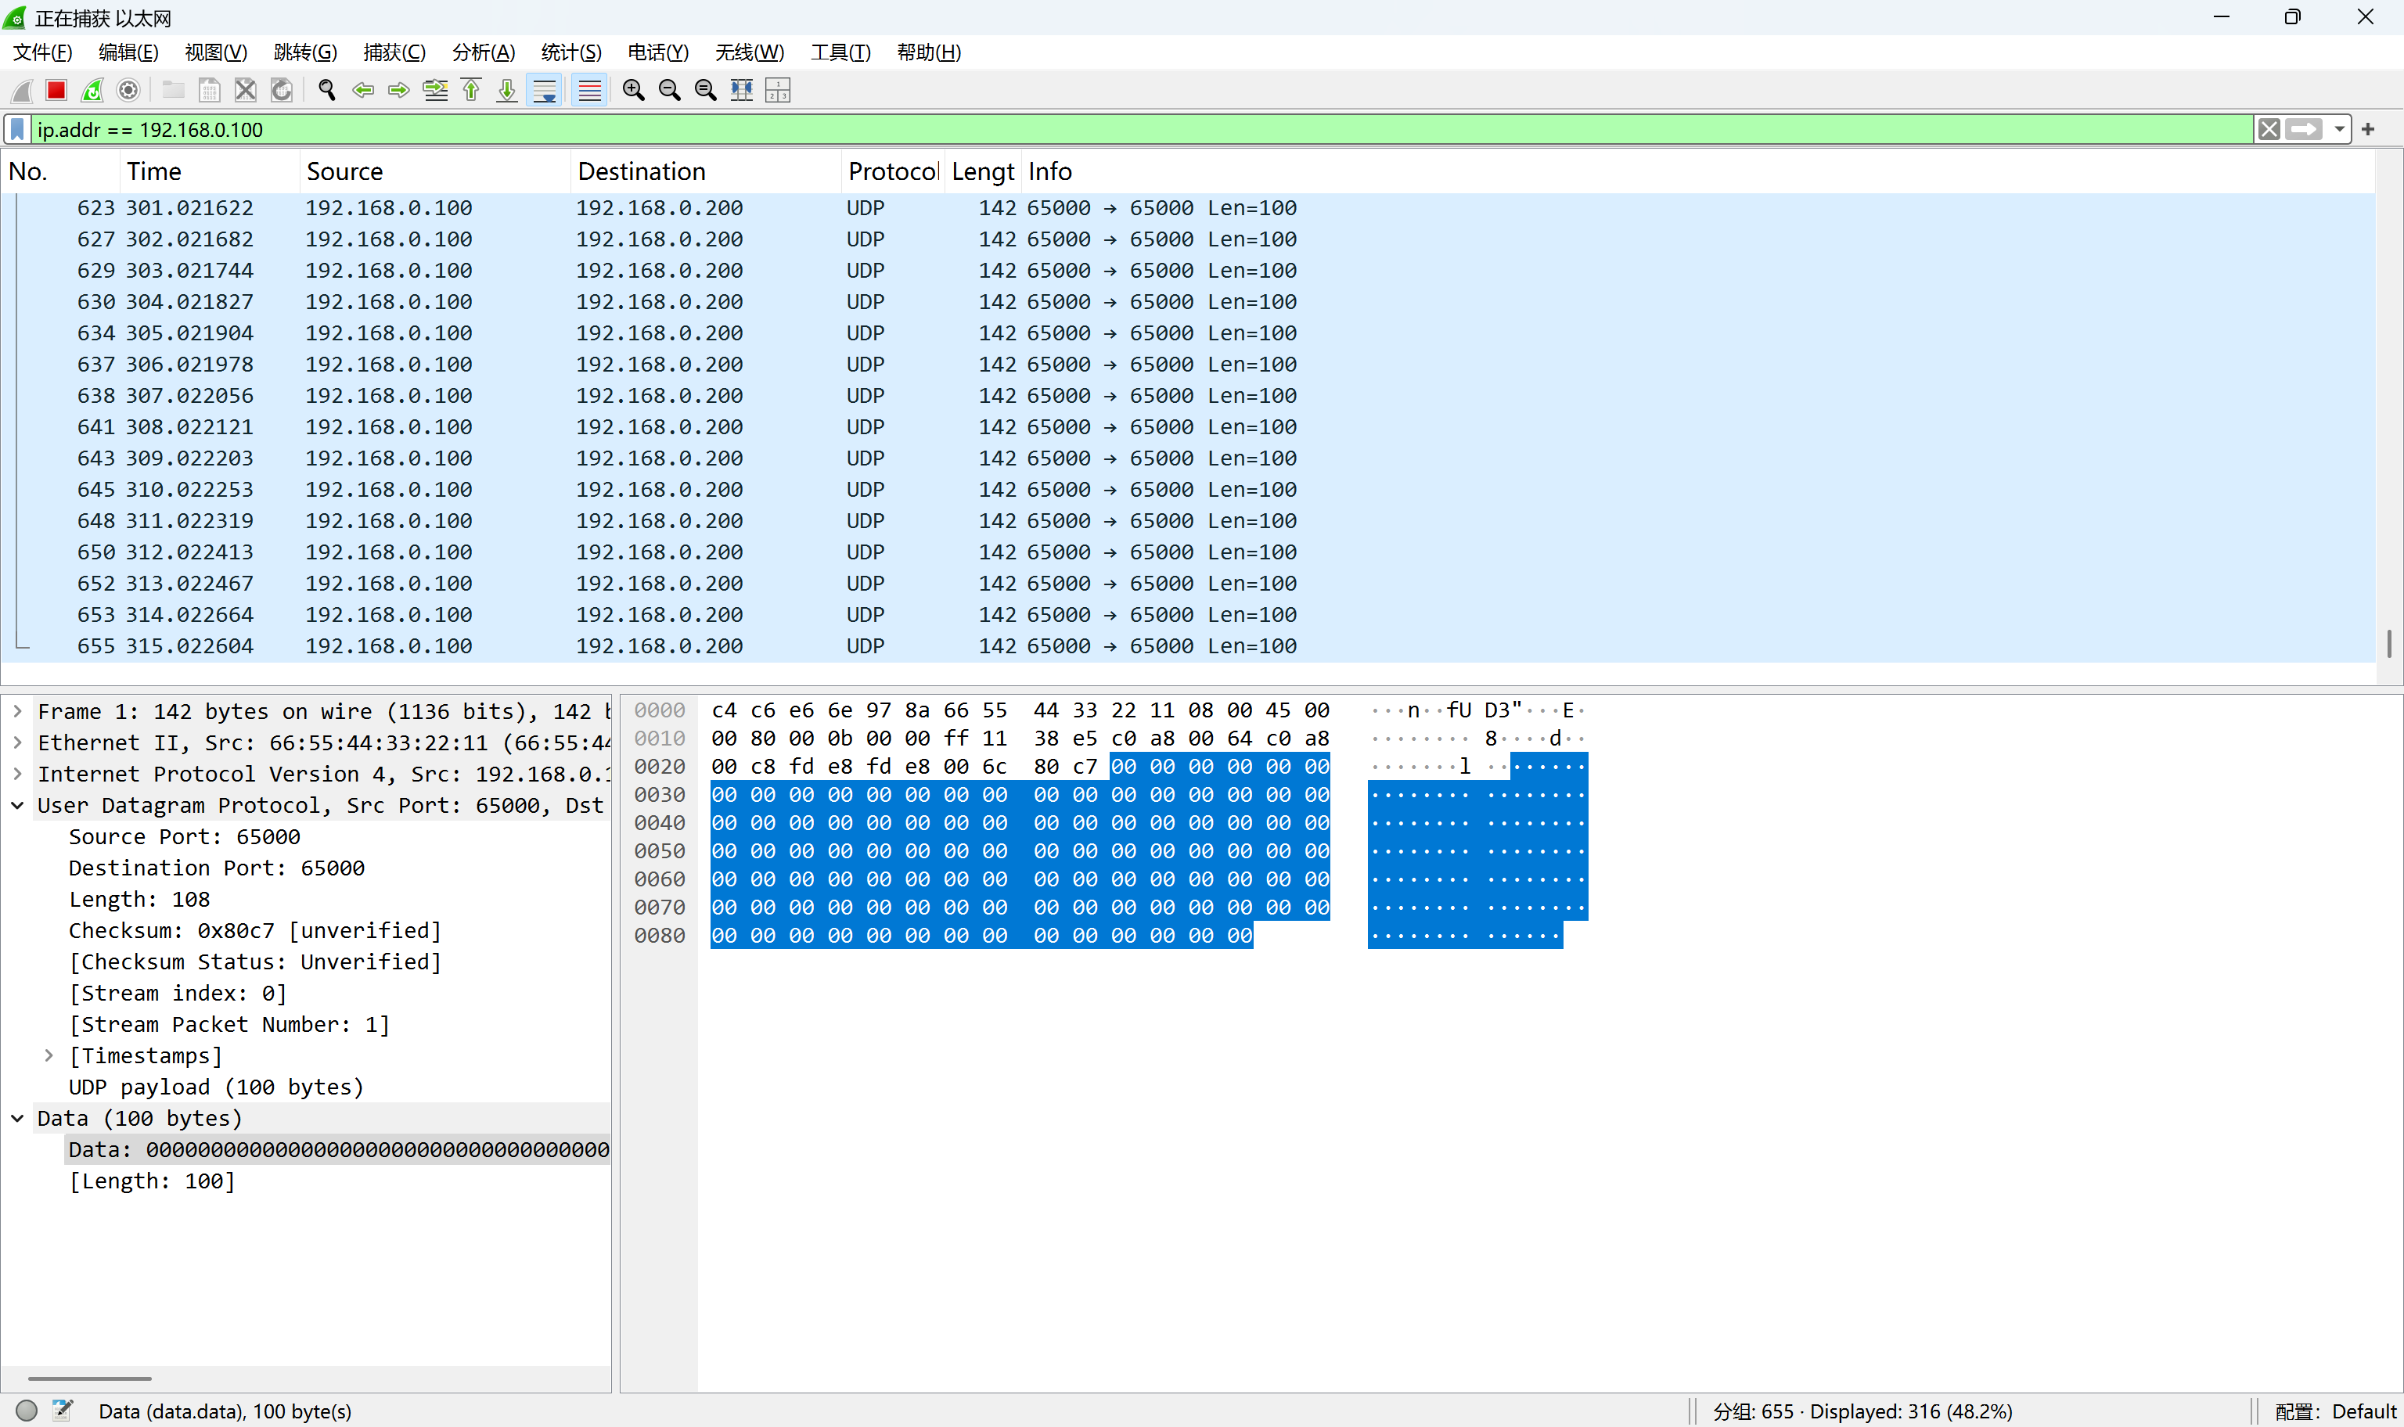Expand the Timestamps subtree
The width and height of the screenshot is (2404, 1427).
pyautogui.click(x=49, y=1056)
